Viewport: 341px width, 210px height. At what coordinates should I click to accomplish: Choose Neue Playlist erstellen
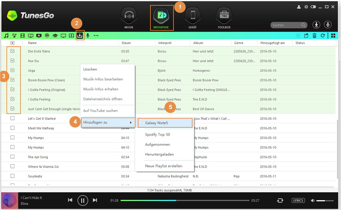pos(164,166)
